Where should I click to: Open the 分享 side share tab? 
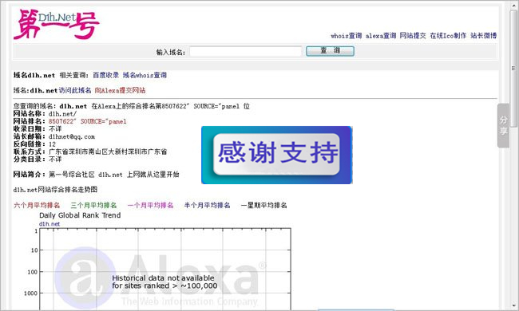(x=504, y=125)
